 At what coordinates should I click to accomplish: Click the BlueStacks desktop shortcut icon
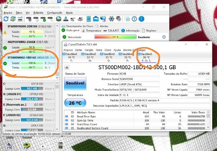[26, 146]
